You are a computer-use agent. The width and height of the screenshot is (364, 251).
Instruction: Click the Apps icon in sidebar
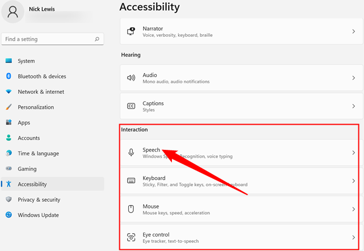coord(8,122)
